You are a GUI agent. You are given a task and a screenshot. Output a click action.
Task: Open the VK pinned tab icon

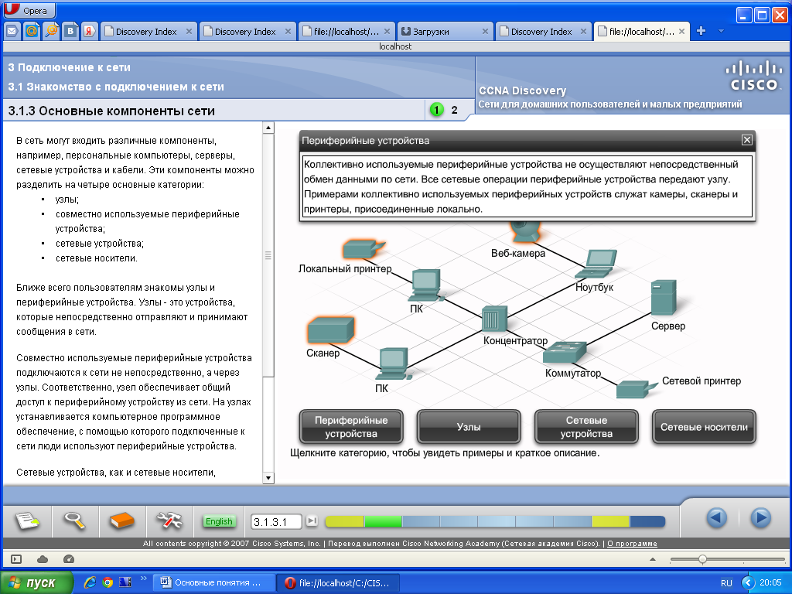click(x=70, y=31)
